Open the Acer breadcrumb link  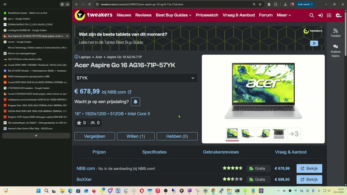99,57
